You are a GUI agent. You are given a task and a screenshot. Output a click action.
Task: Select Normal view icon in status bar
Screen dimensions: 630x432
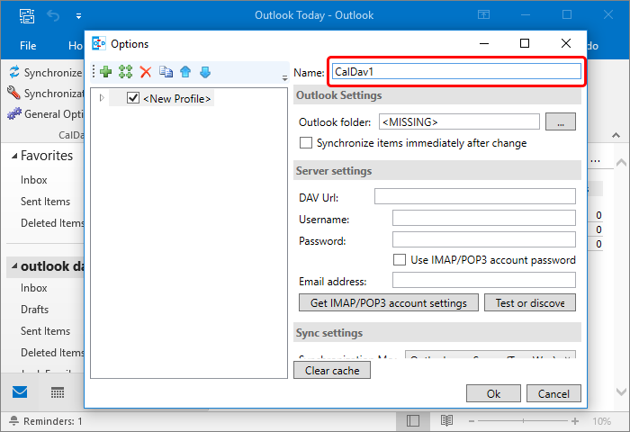coord(412,420)
